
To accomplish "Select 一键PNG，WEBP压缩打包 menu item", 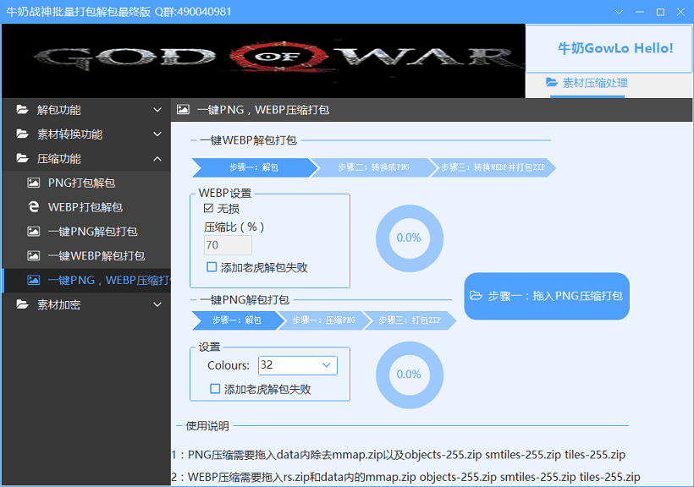I will (86, 280).
